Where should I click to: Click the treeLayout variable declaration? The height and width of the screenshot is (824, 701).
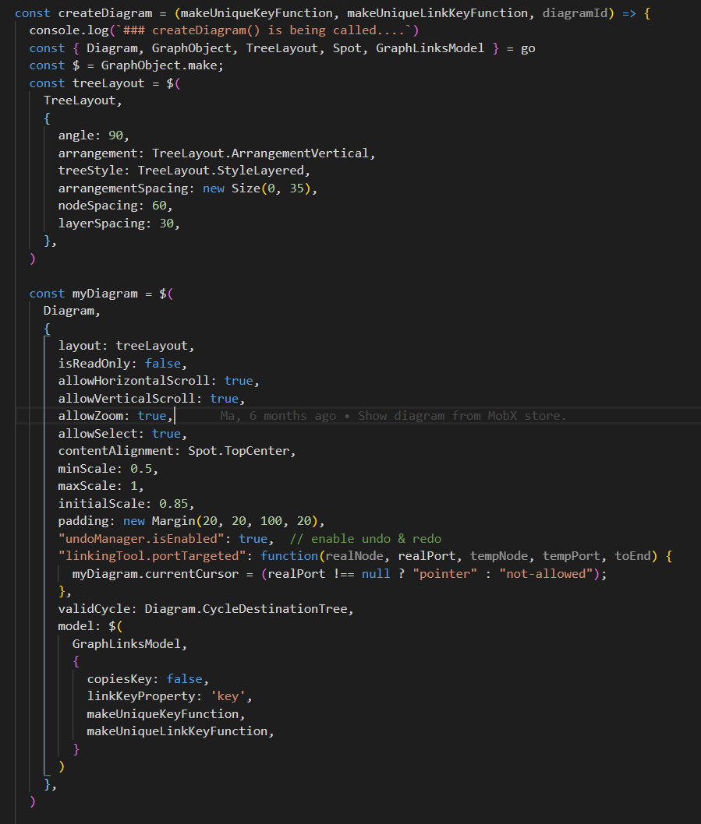point(108,83)
